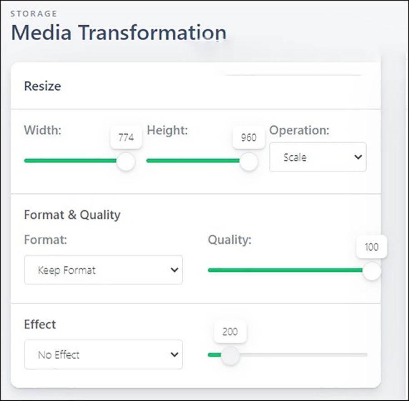
Task: Click the Height slider handle
Action: [249, 161]
